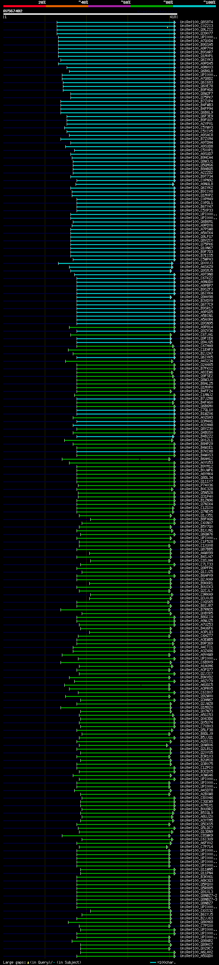Click the red ~20% identity legend bar
The image size is (219, 965).
(x=24, y=6)
